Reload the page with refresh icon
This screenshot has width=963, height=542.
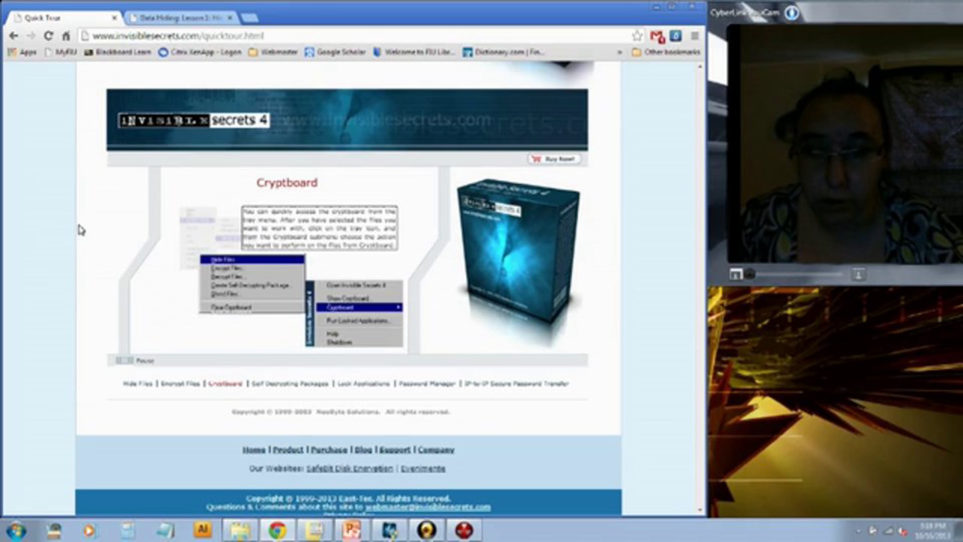click(x=48, y=36)
